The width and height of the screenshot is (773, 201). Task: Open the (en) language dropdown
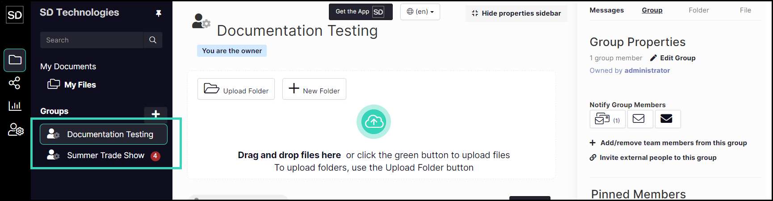[x=420, y=12]
